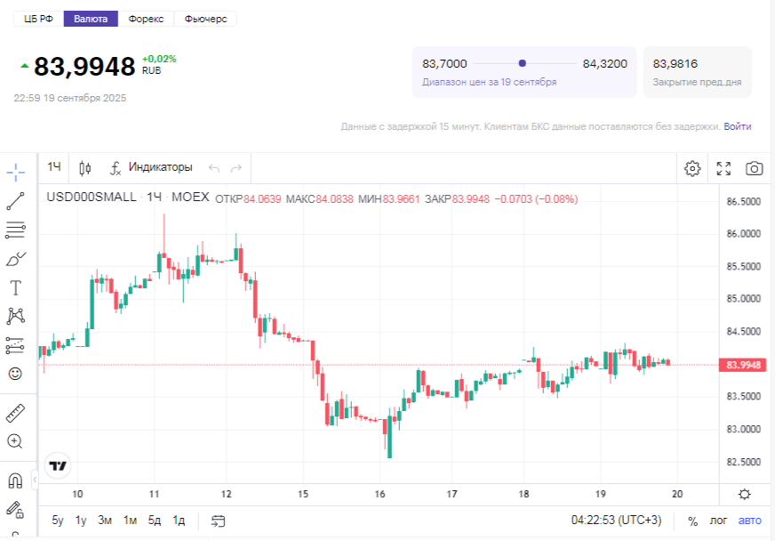The image size is (775, 541).
Task: Select the Text annotation tool
Action: click(16, 287)
